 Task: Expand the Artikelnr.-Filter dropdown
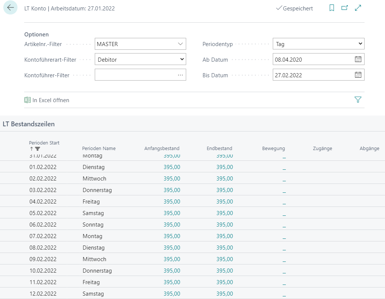click(181, 44)
